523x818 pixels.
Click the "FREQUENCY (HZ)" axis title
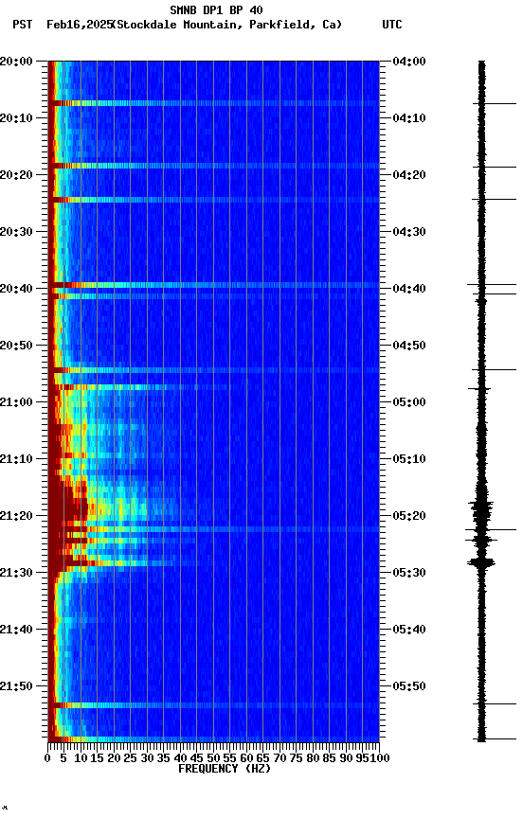pyautogui.click(x=225, y=769)
